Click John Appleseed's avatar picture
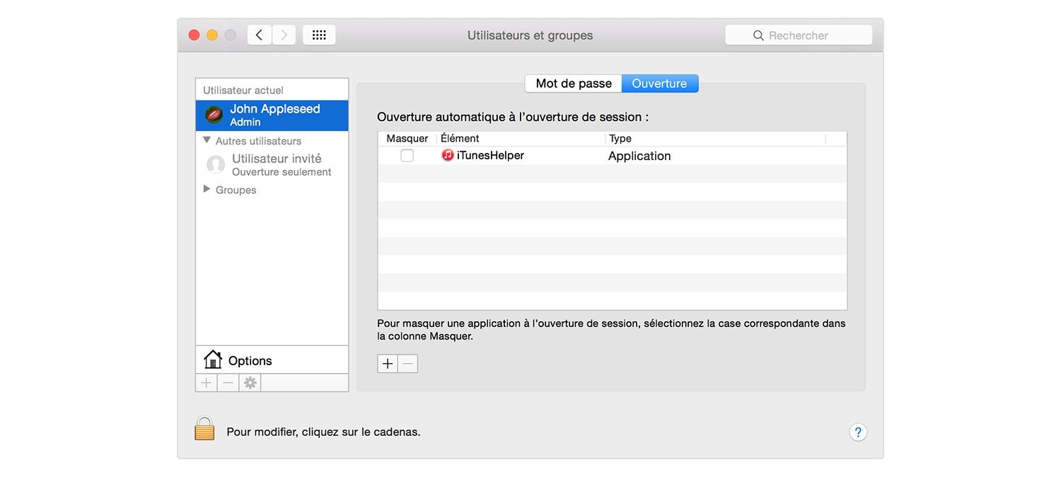1061x477 pixels. click(213, 114)
